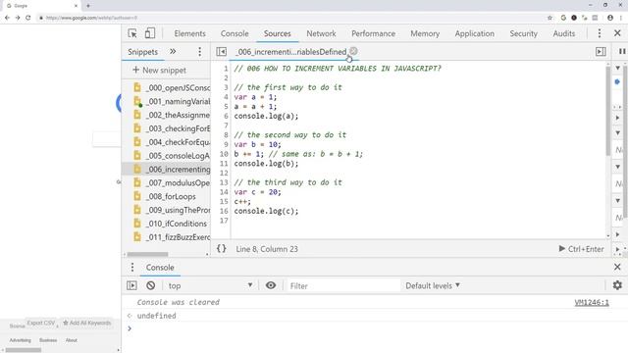
Task: Click the browser forward button
Action: tap(18, 18)
